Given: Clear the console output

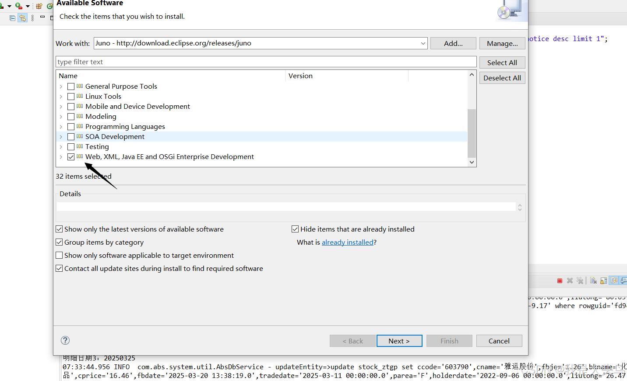Looking at the screenshot, I should pyautogui.click(x=593, y=281).
